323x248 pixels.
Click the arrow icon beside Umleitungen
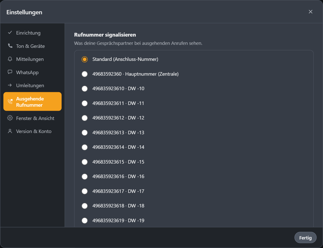tap(10, 85)
